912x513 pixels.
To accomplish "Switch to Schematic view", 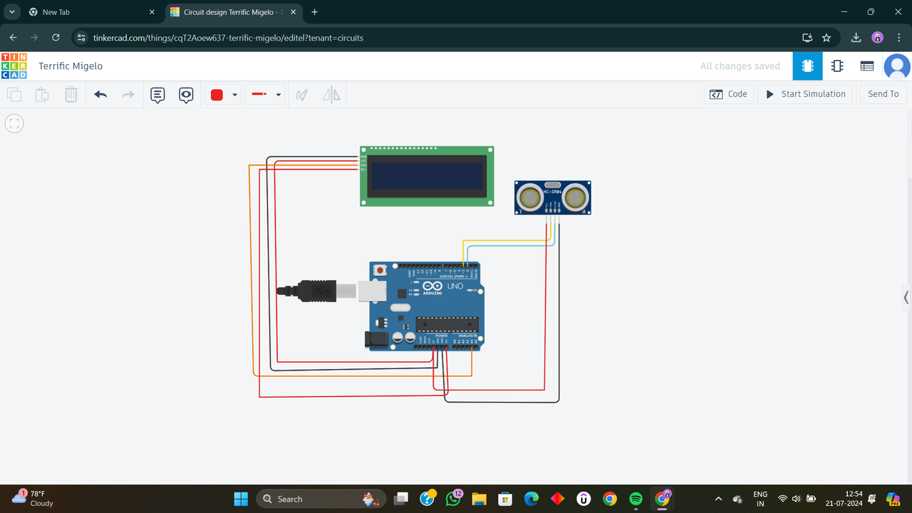I will [837, 66].
